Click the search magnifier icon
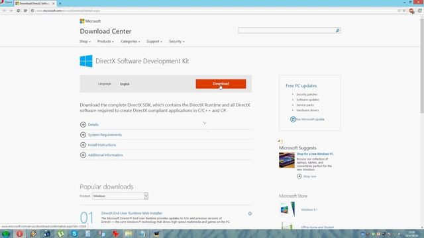This screenshot has height=238, width=424. 338,30
